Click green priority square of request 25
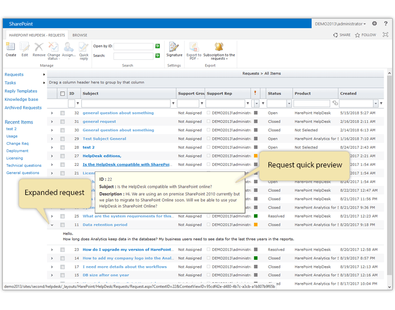The image size is (395, 310). tap(256, 216)
